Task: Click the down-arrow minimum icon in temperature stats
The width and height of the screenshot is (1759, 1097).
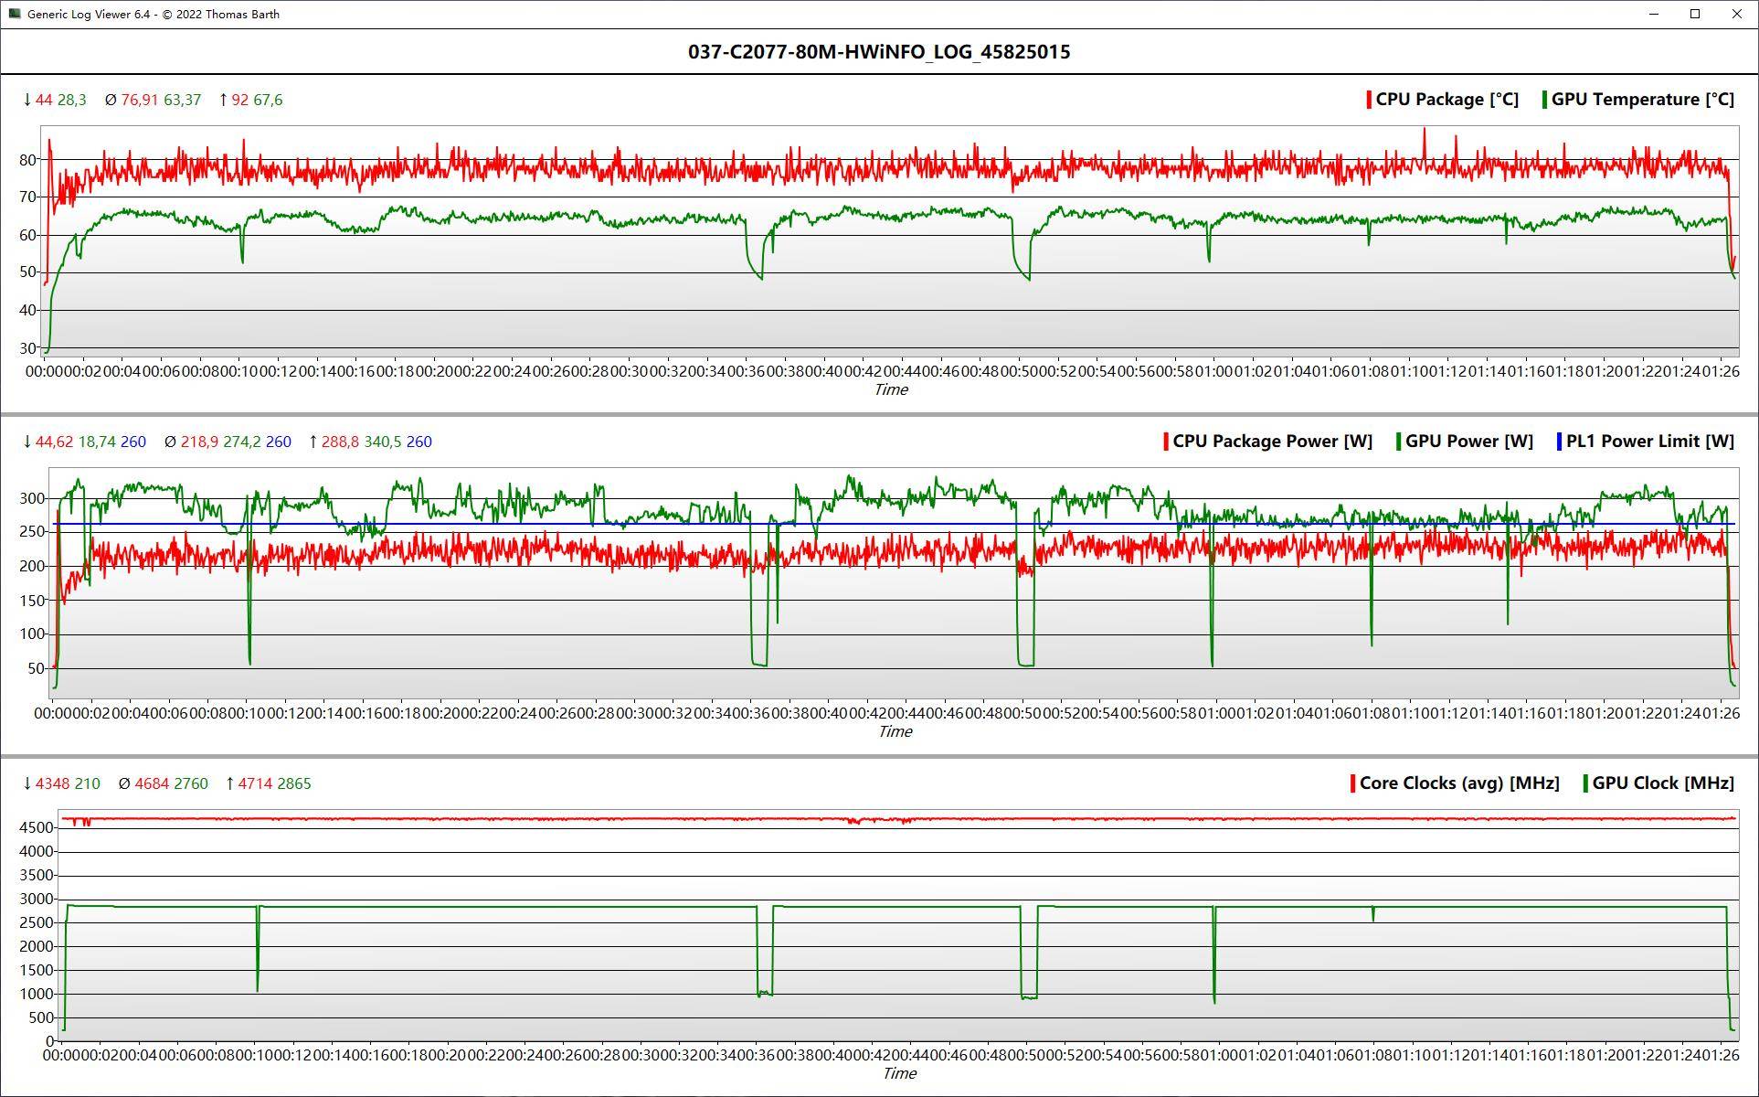Action: 26,100
